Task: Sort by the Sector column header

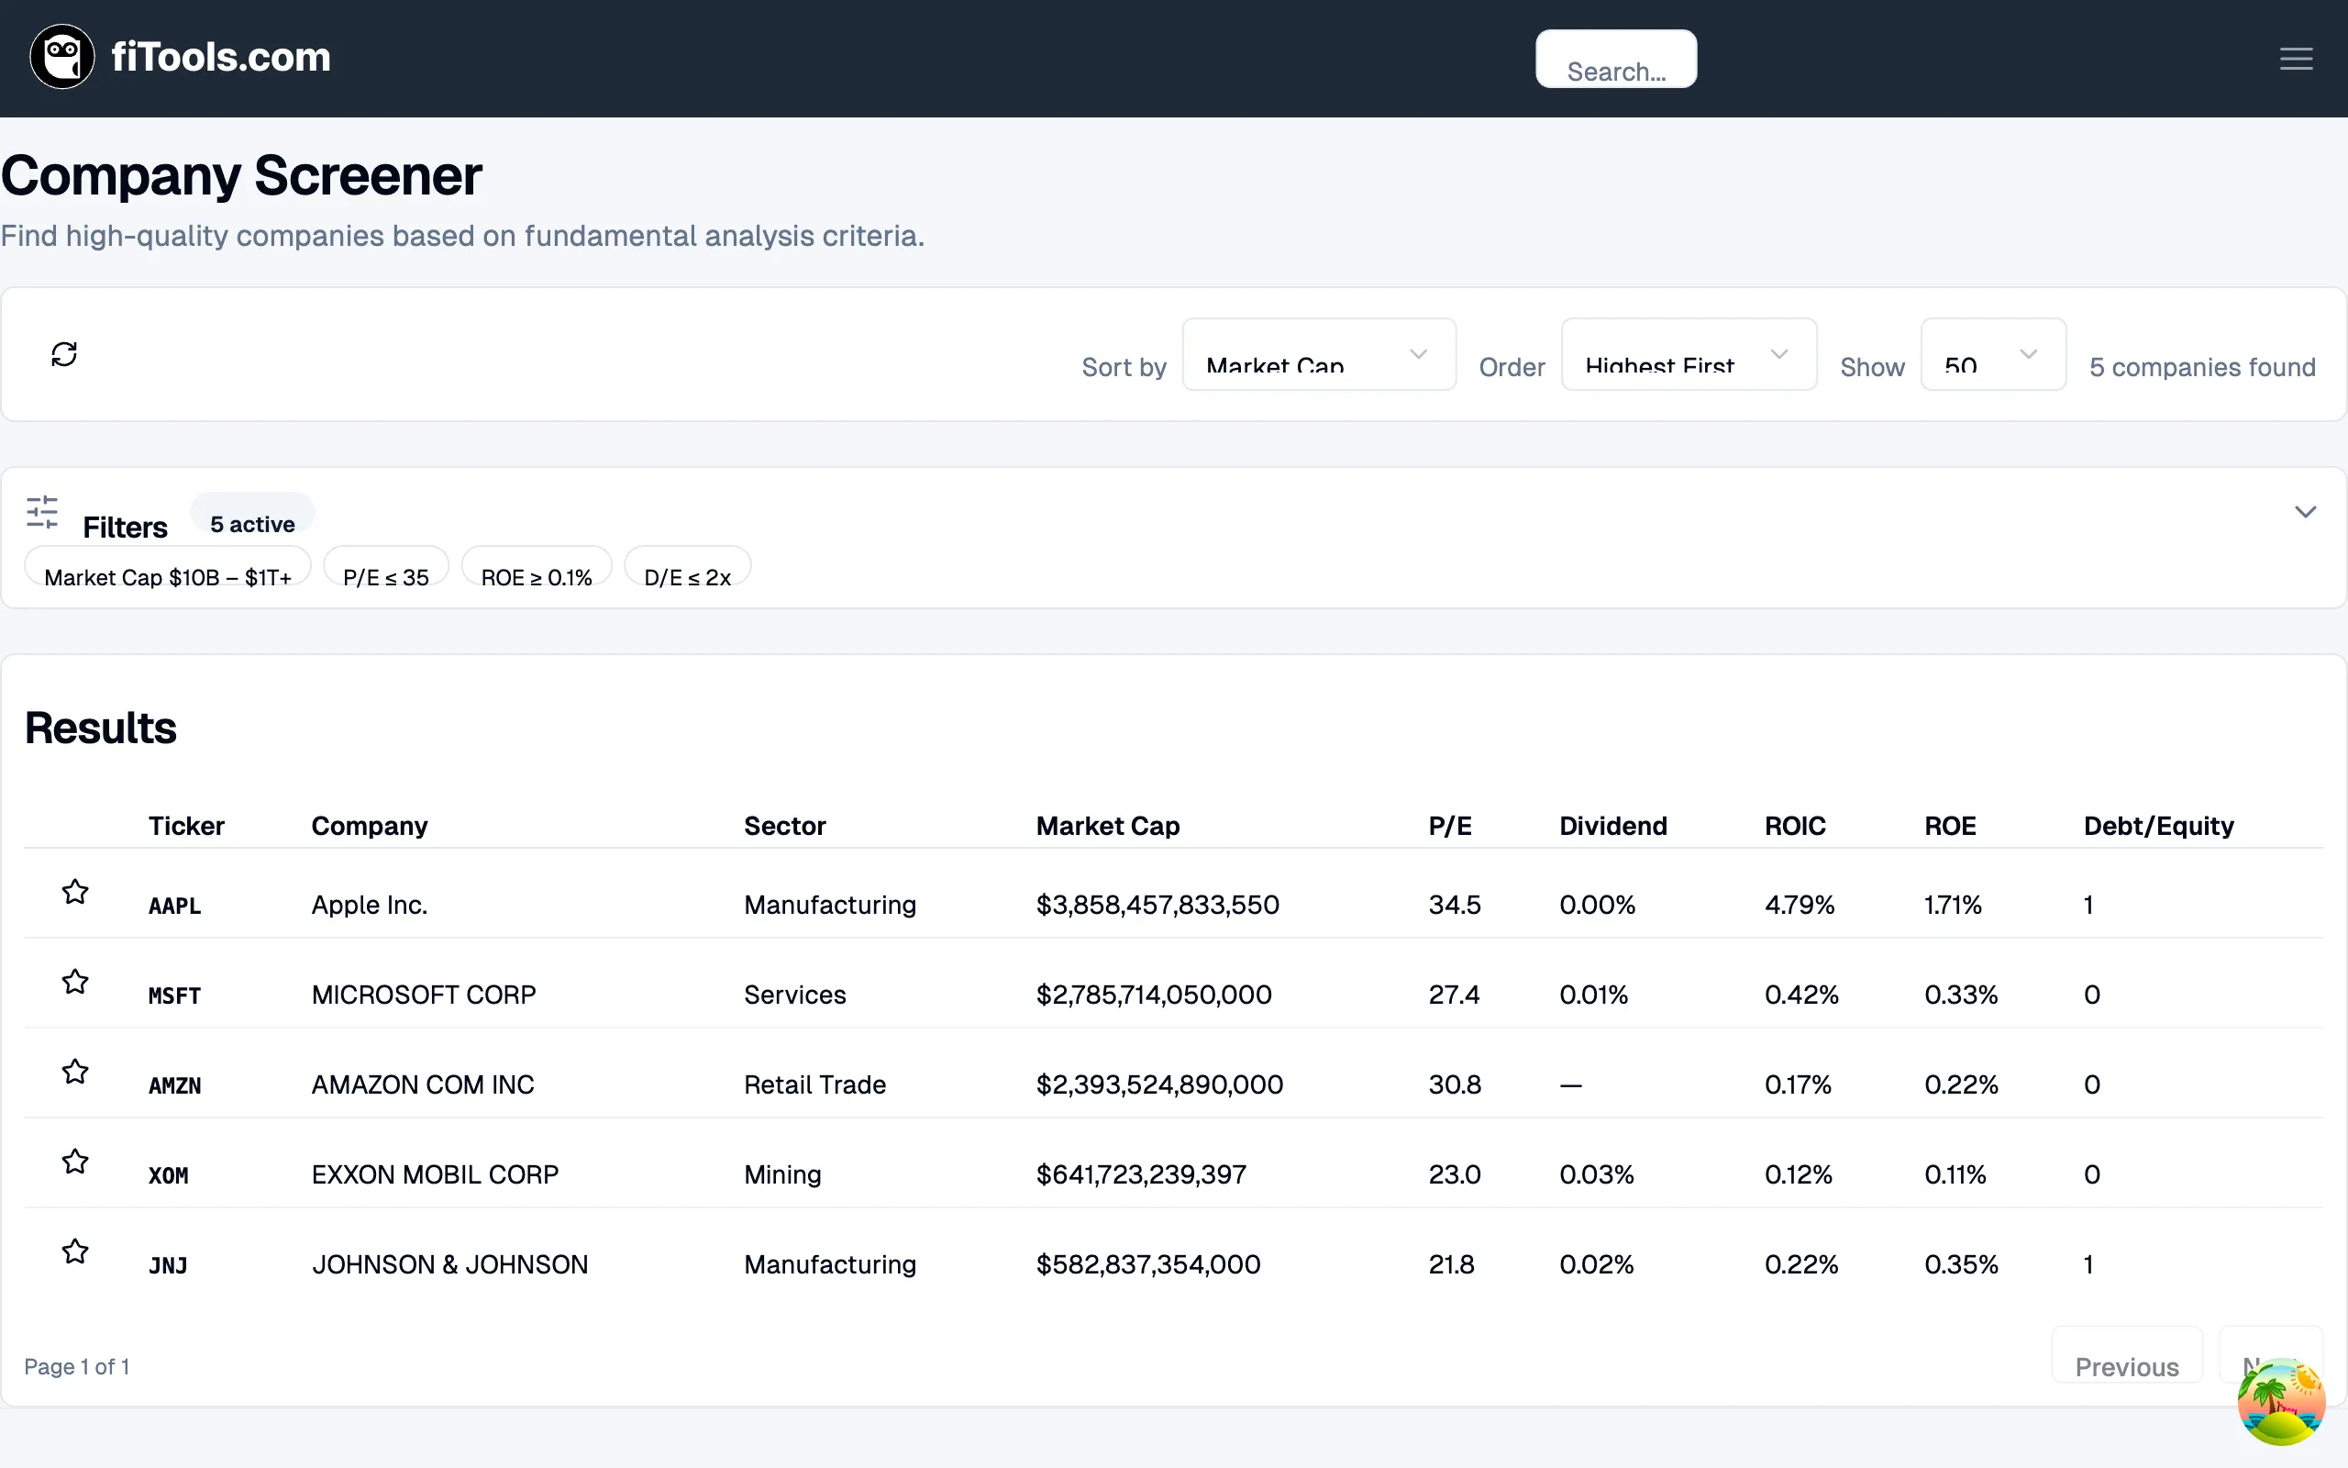Action: point(785,825)
